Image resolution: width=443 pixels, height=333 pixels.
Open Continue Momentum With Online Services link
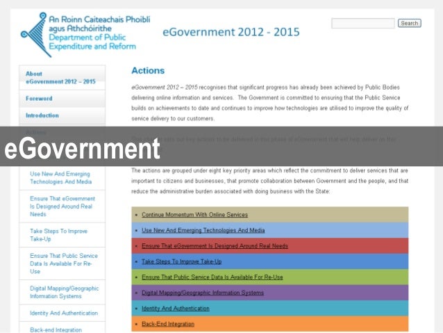(x=194, y=215)
